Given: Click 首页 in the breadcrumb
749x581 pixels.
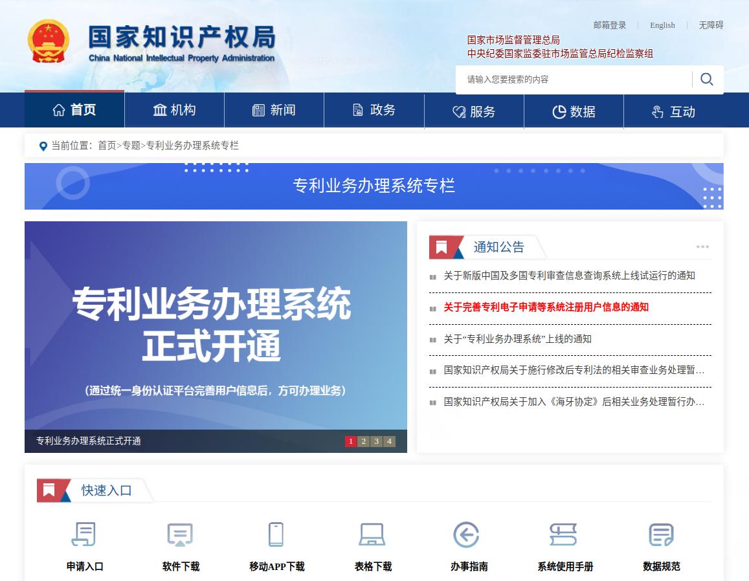Looking at the screenshot, I should coord(107,146).
